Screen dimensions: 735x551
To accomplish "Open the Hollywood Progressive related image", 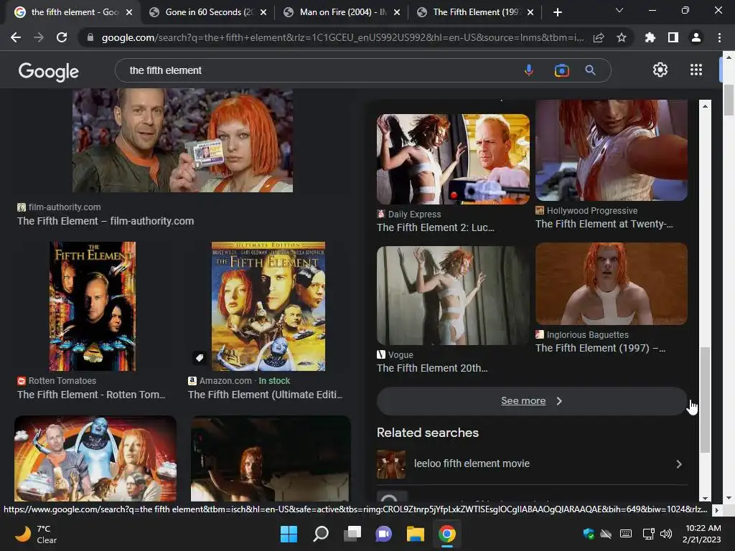I will [612, 150].
